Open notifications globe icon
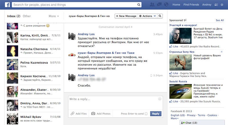Viewport: 228px width, 125px height. coord(166,5)
